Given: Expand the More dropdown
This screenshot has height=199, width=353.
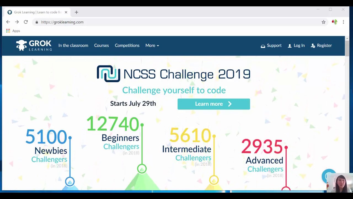Looking at the screenshot, I should point(152,45).
